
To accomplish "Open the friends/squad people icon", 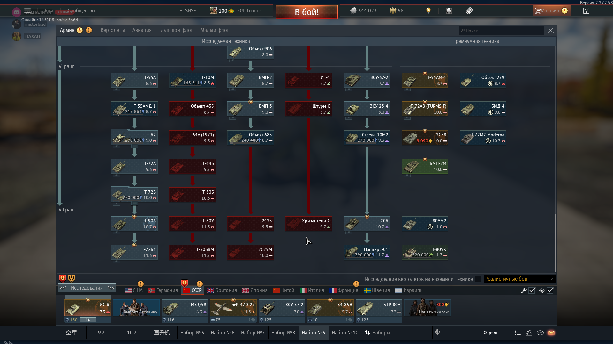I will tap(529, 333).
